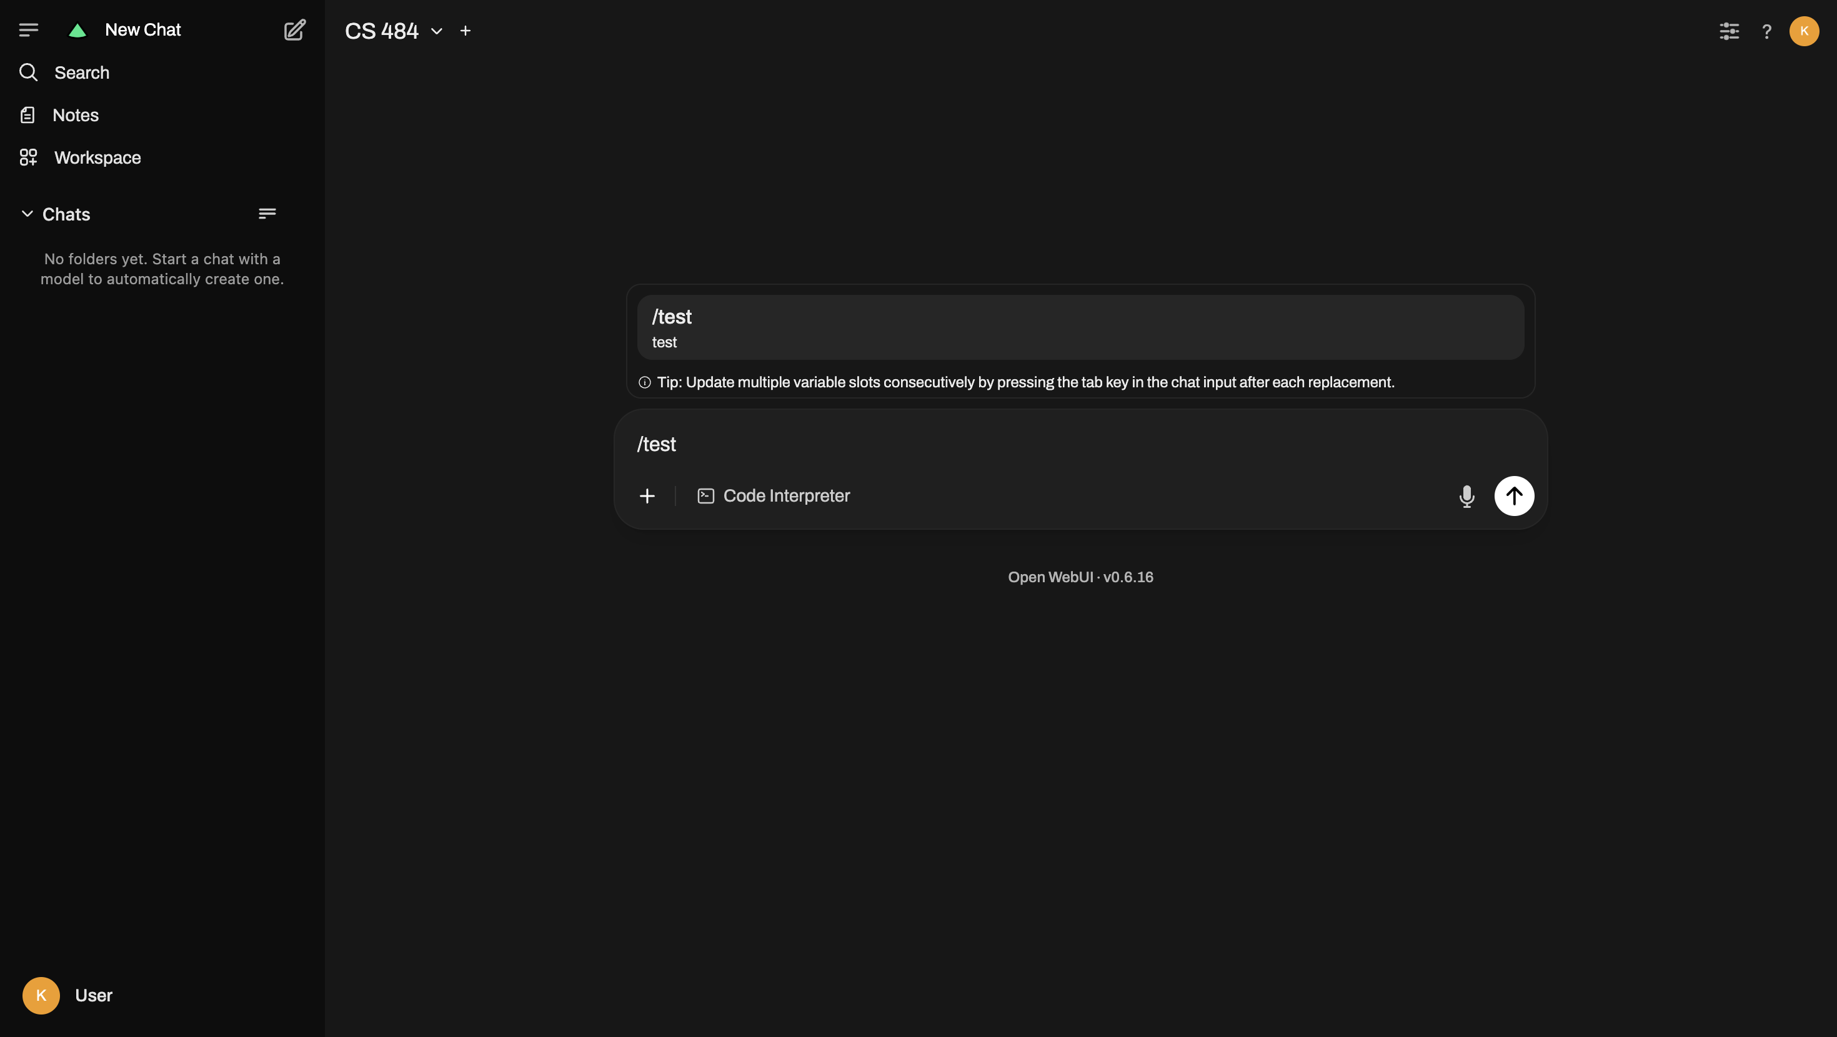Add another model with plus icon
Image resolution: width=1837 pixels, height=1037 pixels.
465,31
